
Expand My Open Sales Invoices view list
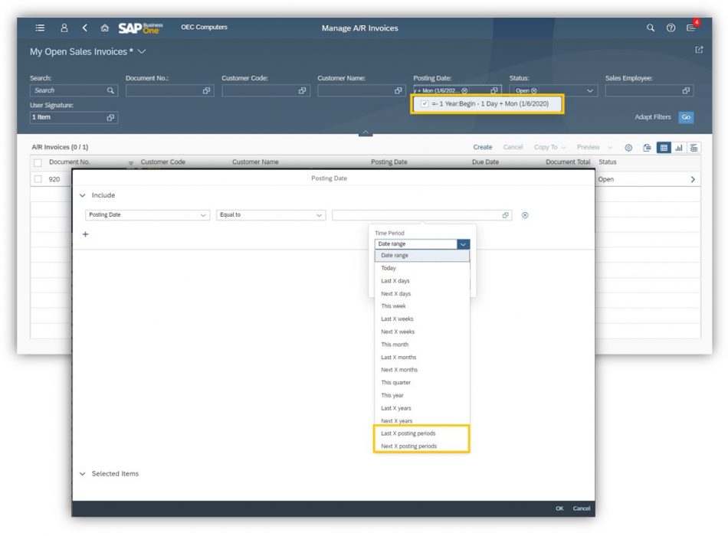142,51
